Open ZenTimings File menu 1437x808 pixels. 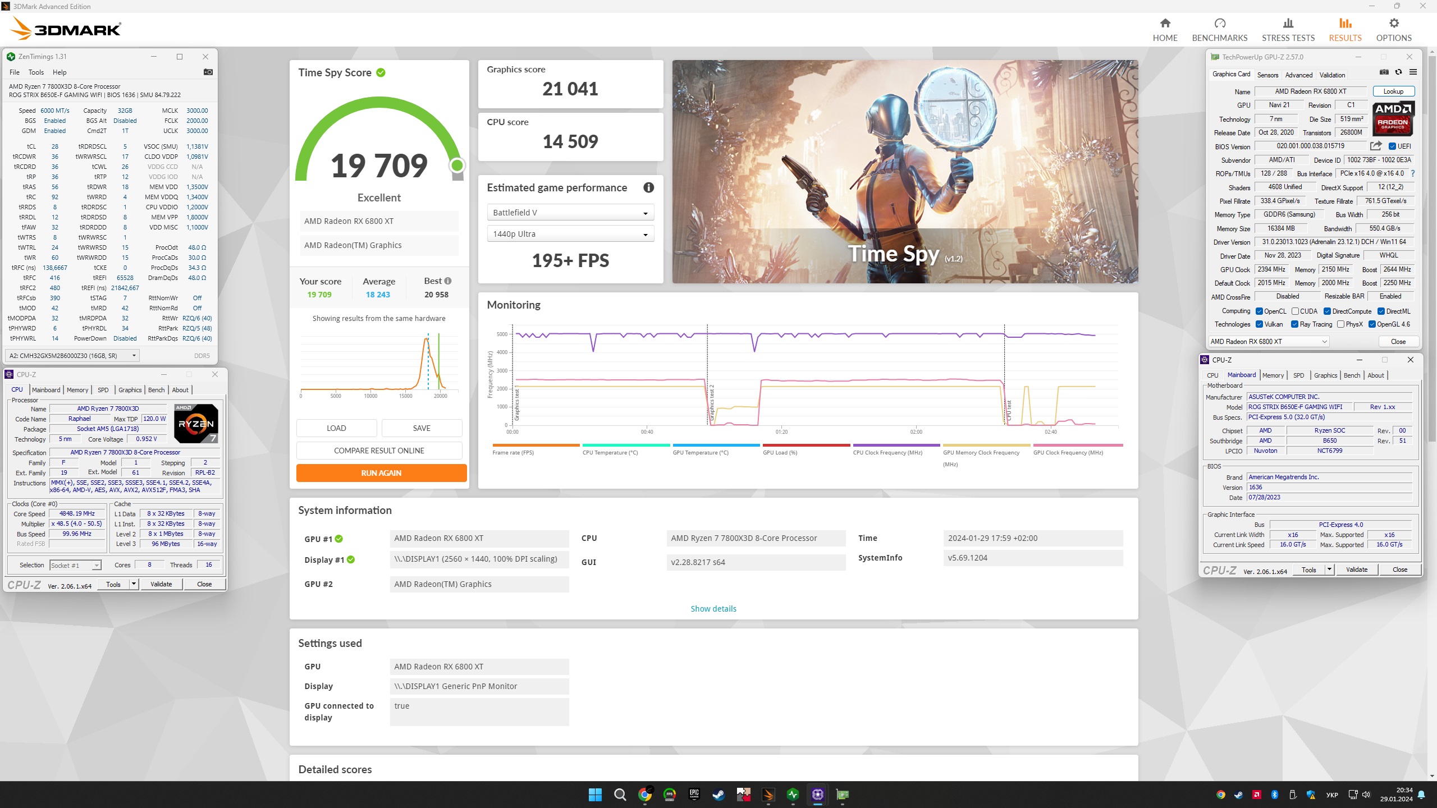pyautogui.click(x=15, y=72)
